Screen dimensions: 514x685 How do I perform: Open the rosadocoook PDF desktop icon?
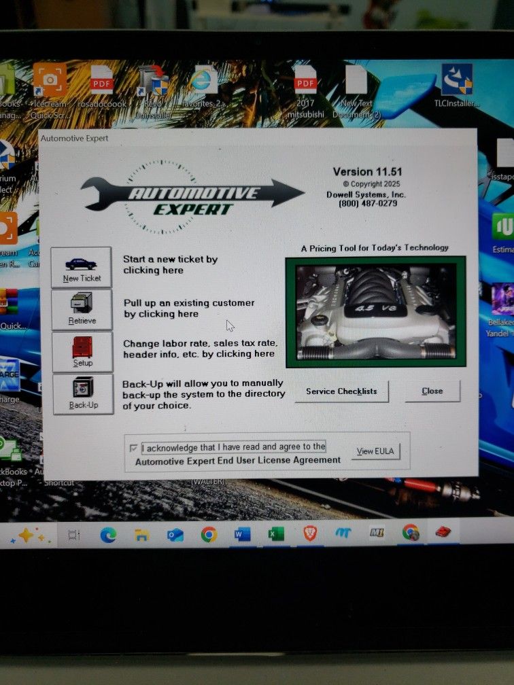pyautogui.click(x=101, y=87)
